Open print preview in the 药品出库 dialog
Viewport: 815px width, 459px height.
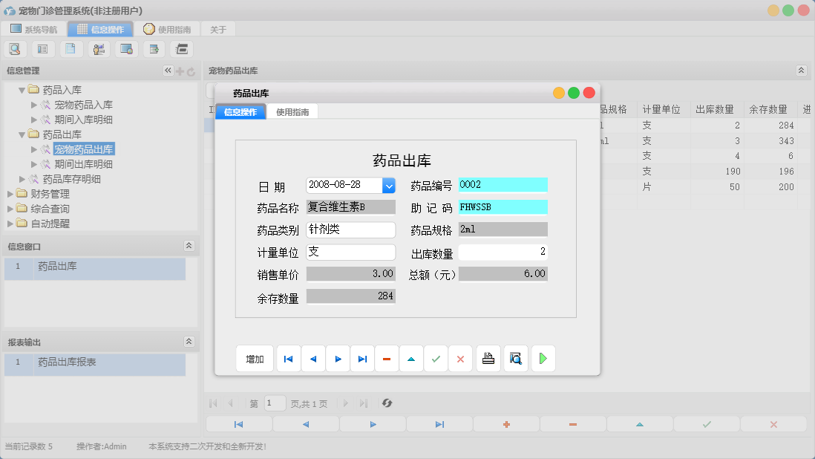coord(515,358)
